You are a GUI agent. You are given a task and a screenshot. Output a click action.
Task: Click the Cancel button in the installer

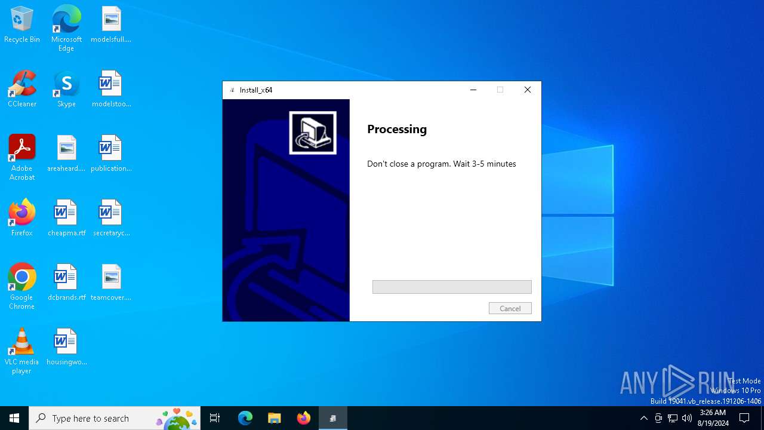[x=510, y=308]
